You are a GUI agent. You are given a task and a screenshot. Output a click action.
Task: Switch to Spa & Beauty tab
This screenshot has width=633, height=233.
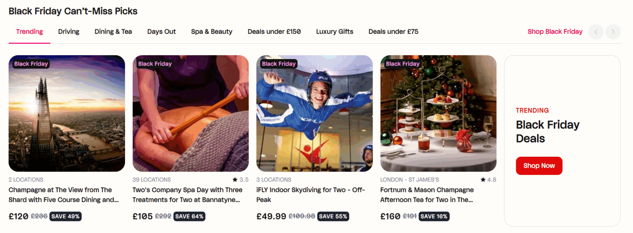pos(212,32)
